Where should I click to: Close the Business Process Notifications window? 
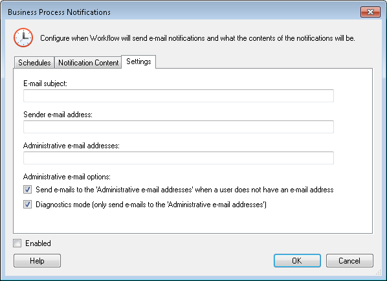(x=370, y=12)
